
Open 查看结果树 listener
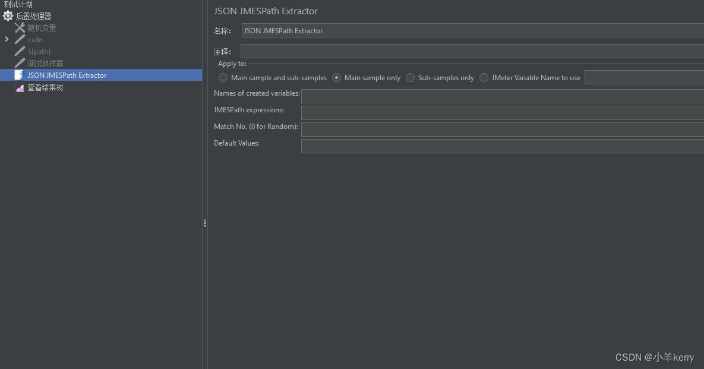click(45, 87)
